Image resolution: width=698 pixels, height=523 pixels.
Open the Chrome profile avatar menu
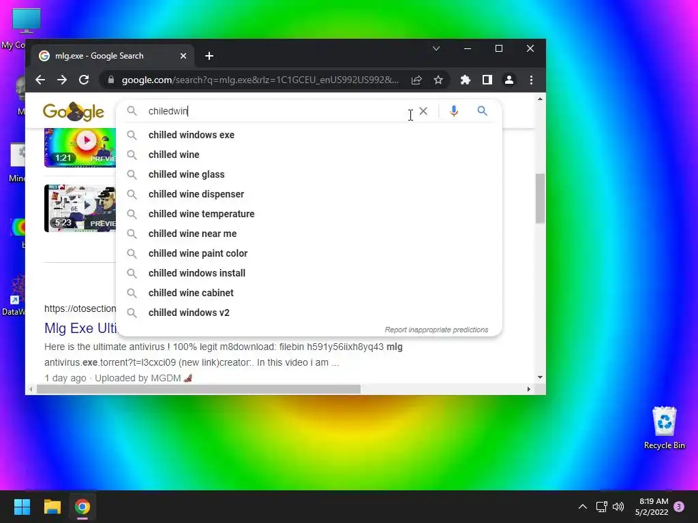click(509, 80)
